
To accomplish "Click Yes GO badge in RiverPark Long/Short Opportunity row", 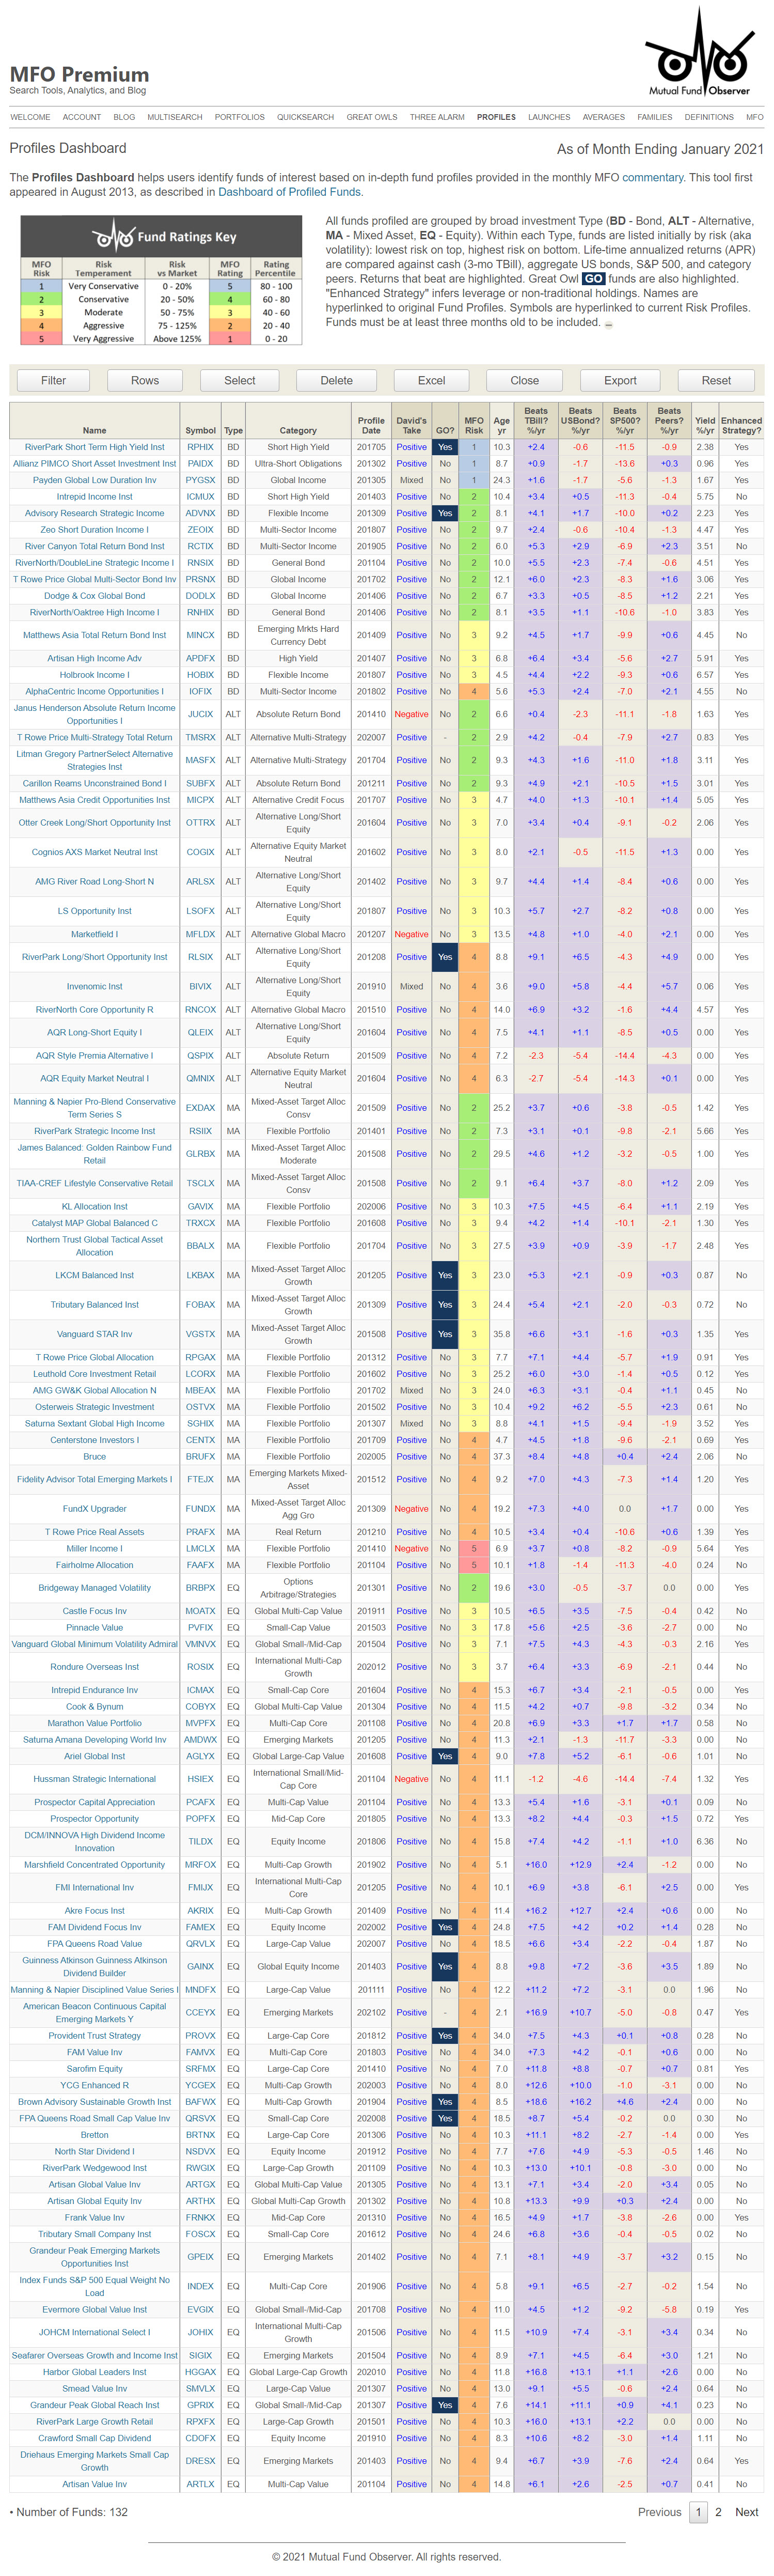I will tap(445, 957).
